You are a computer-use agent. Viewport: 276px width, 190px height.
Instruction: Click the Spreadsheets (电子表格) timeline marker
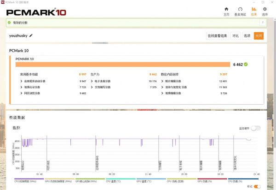(181, 166)
